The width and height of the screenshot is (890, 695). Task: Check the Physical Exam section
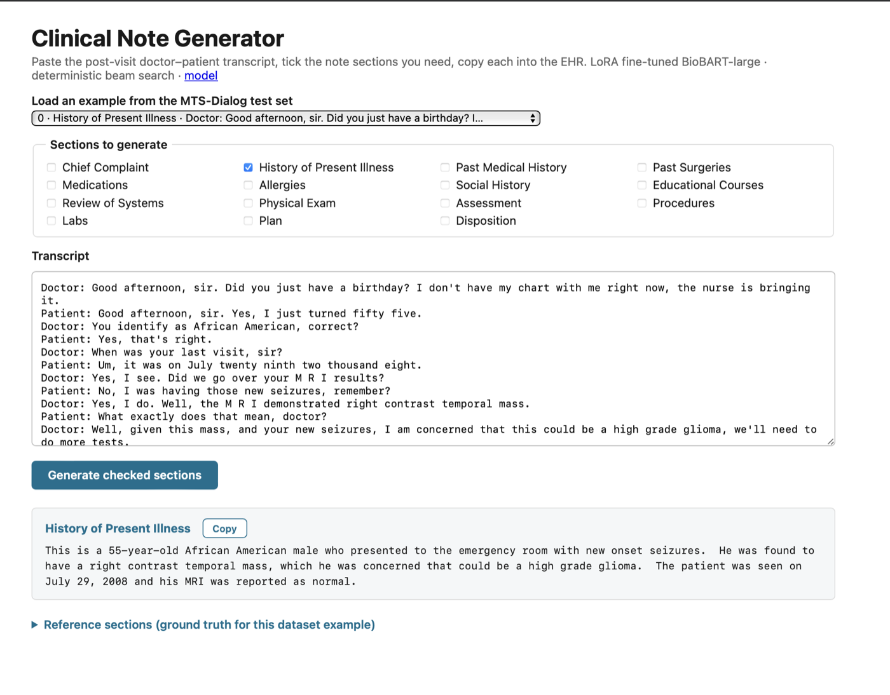[x=249, y=203]
